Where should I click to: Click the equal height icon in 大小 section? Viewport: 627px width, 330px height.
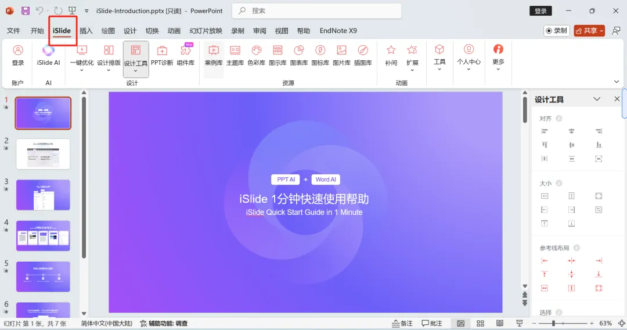click(571, 196)
